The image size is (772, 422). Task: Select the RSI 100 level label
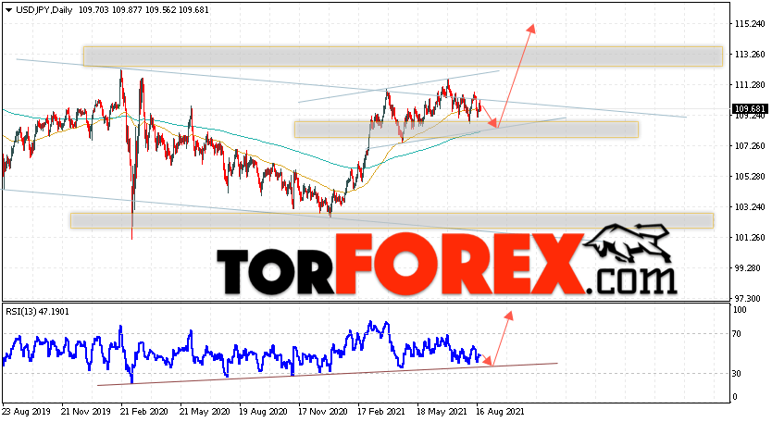tap(740, 310)
